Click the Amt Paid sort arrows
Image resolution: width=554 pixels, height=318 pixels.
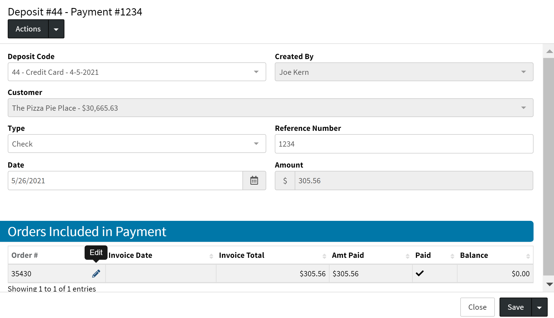click(x=407, y=256)
